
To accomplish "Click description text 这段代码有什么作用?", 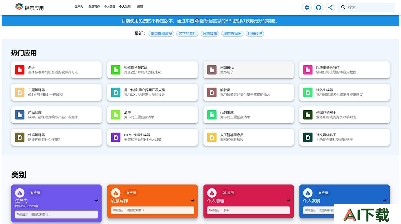I will point(44,140).
